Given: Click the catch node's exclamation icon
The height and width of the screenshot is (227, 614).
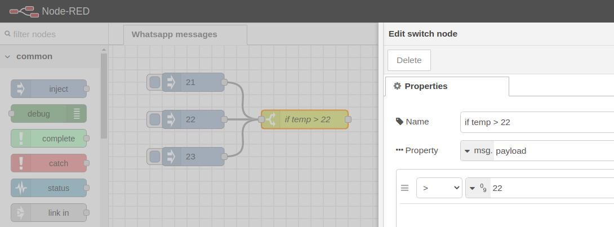Looking at the screenshot, I should click(21, 163).
